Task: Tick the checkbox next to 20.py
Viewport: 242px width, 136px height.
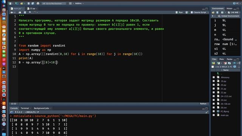Action: click(214, 85)
